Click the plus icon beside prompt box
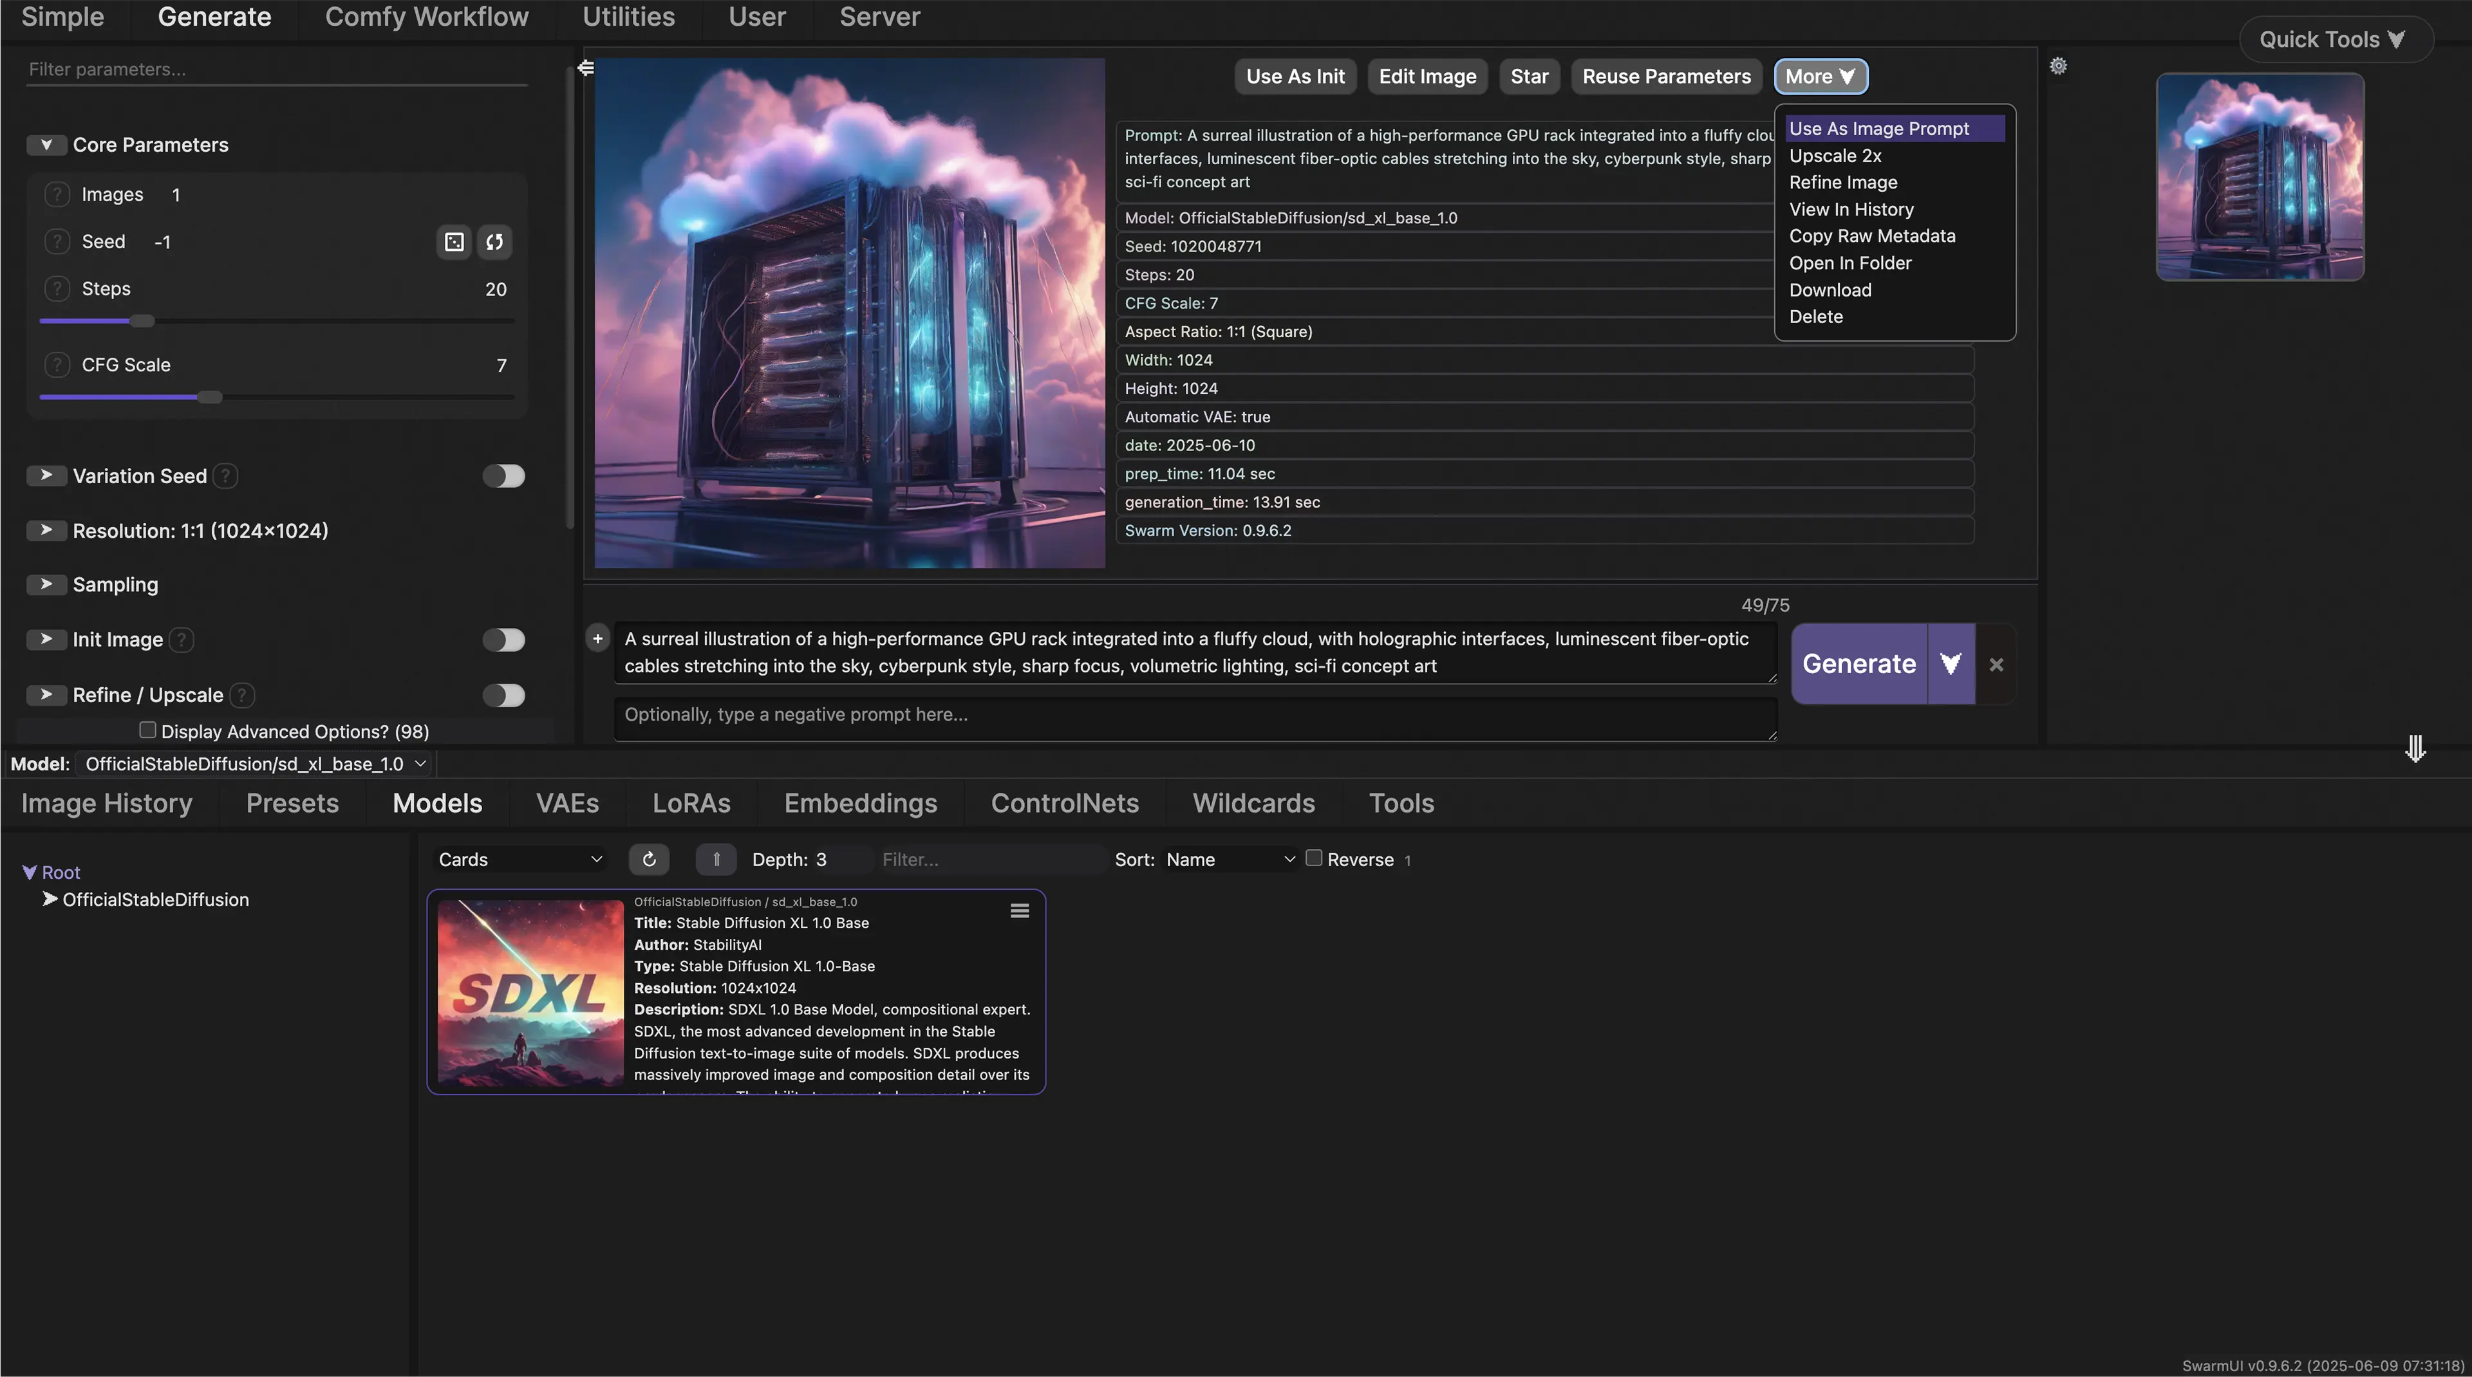 (597, 639)
